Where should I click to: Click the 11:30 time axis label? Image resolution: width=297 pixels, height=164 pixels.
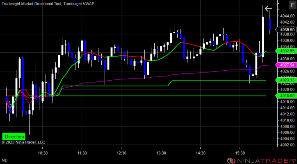click(x=82, y=153)
